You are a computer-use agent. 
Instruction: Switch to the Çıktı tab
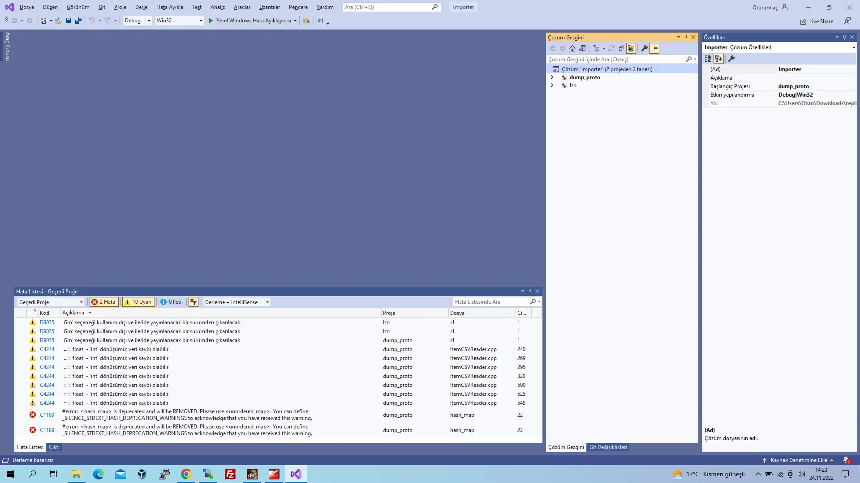point(54,447)
